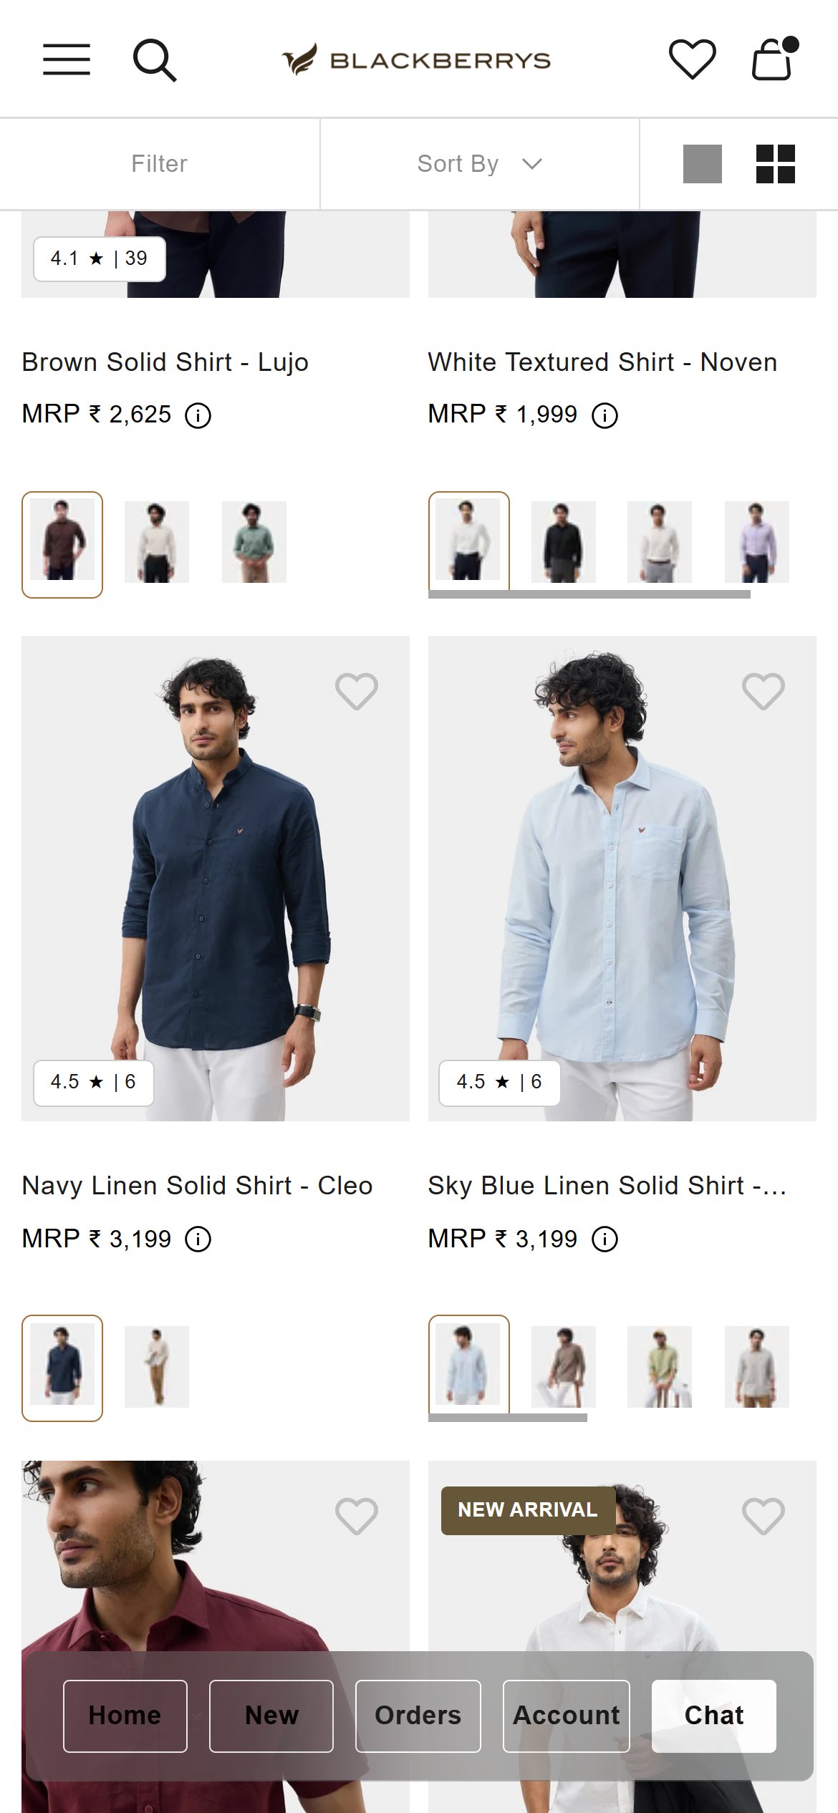Open the search magnifier icon
This screenshot has height=1813, width=838.
155,61
